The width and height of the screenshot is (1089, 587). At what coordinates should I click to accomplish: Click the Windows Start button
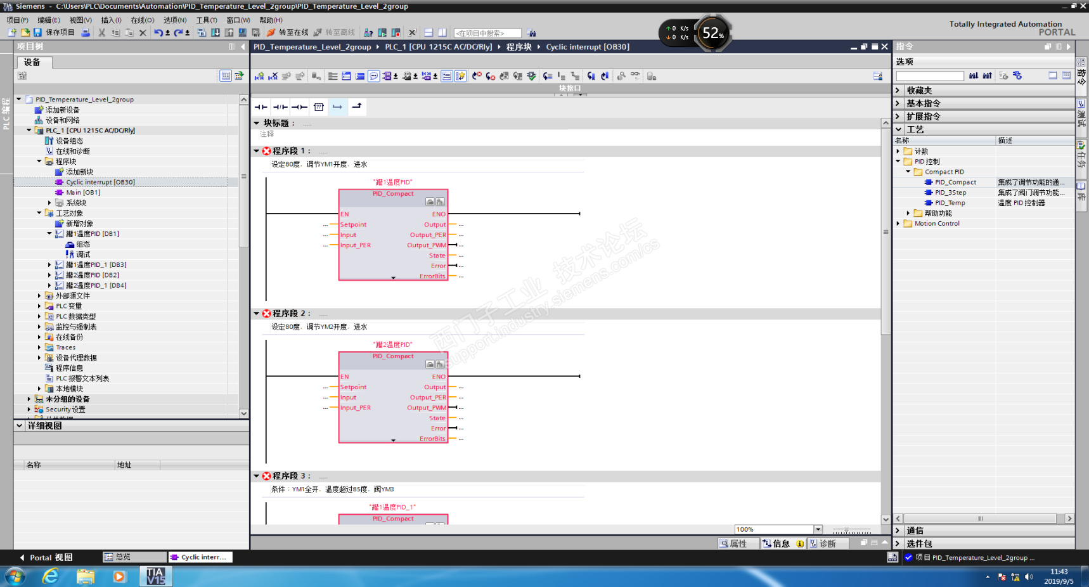15,576
